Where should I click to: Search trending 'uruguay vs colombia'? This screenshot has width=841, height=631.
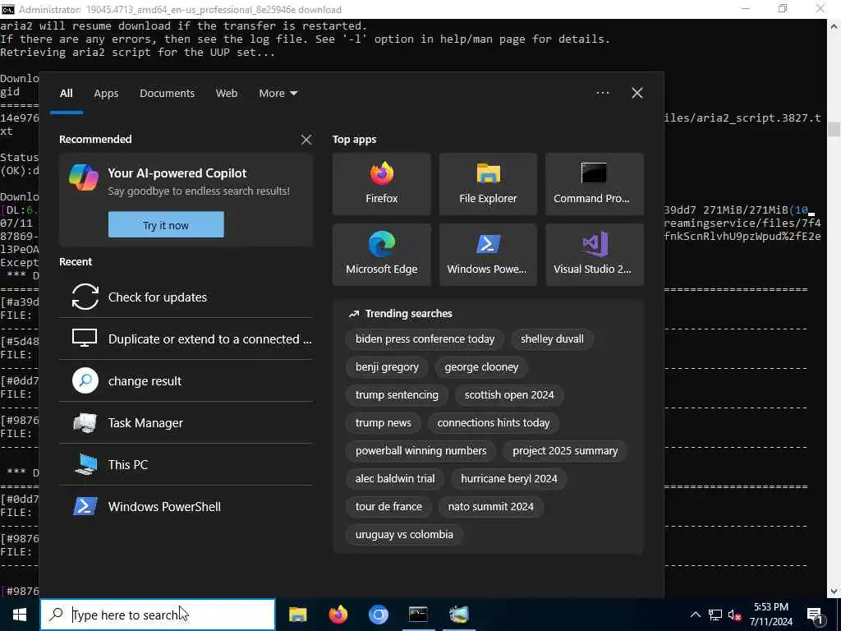tap(404, 534)
